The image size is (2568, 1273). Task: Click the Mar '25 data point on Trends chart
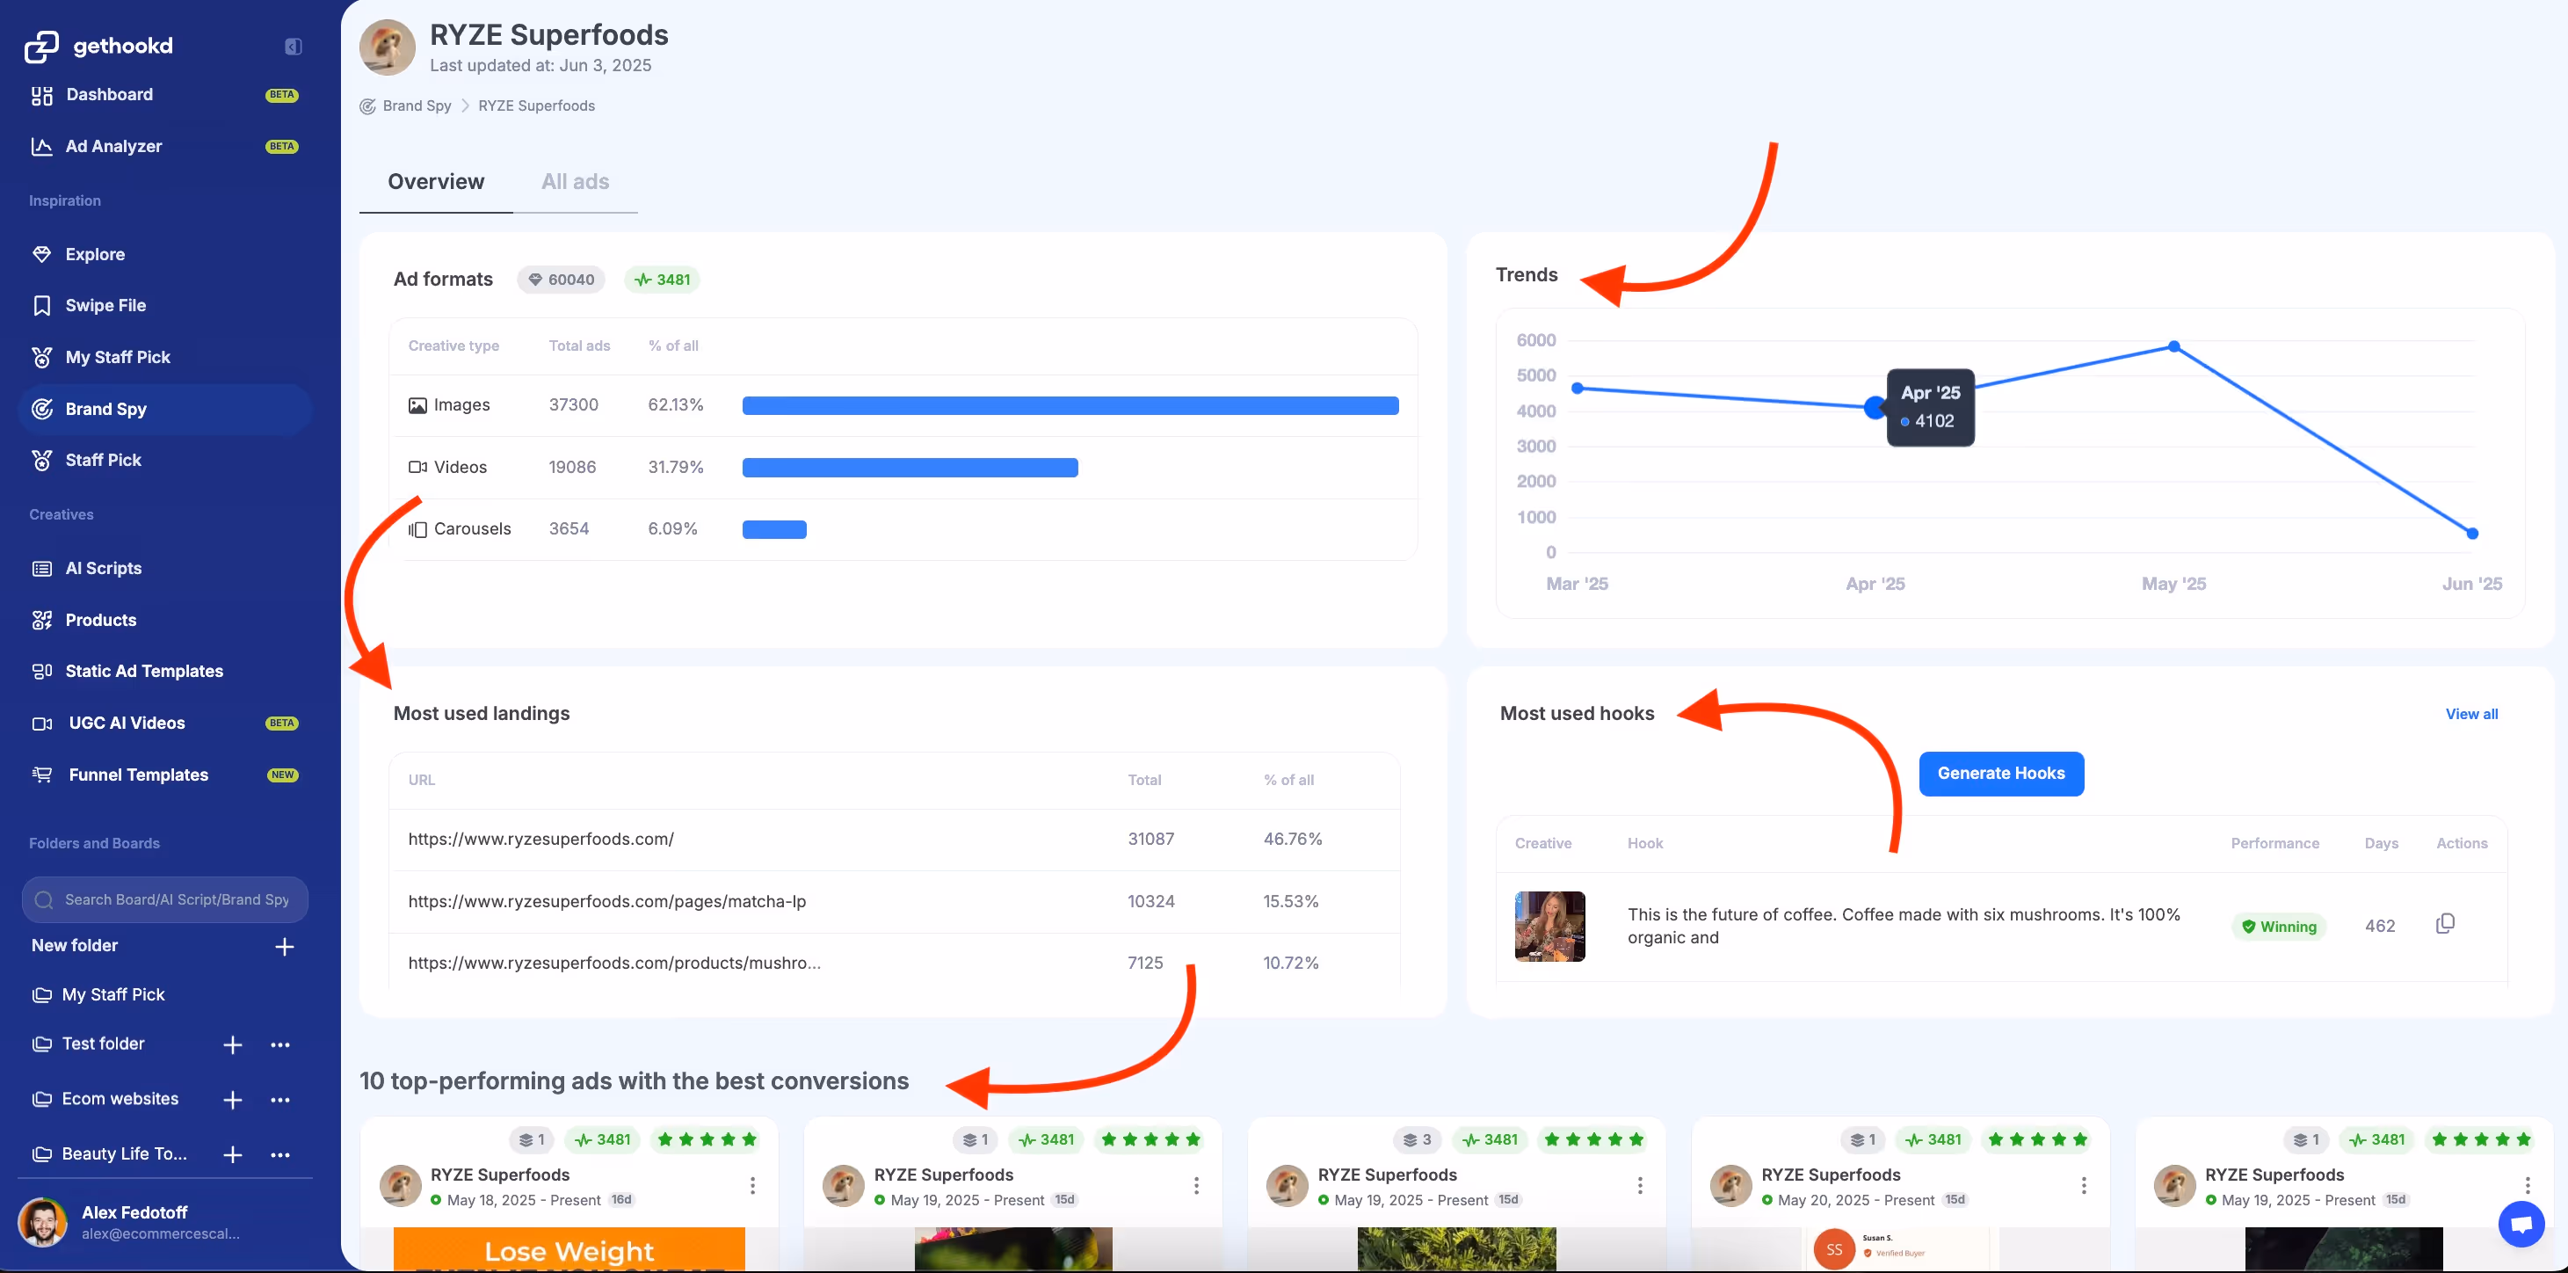1577,388
